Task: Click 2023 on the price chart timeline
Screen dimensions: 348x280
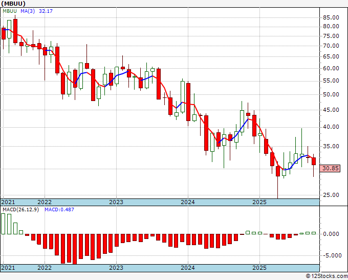Action: pyautogui.click(x=116, y=202)
